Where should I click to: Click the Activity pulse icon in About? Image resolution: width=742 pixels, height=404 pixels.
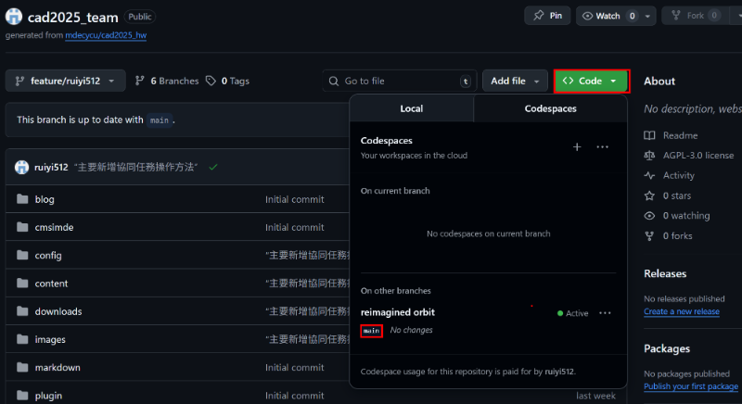point(650,175)
